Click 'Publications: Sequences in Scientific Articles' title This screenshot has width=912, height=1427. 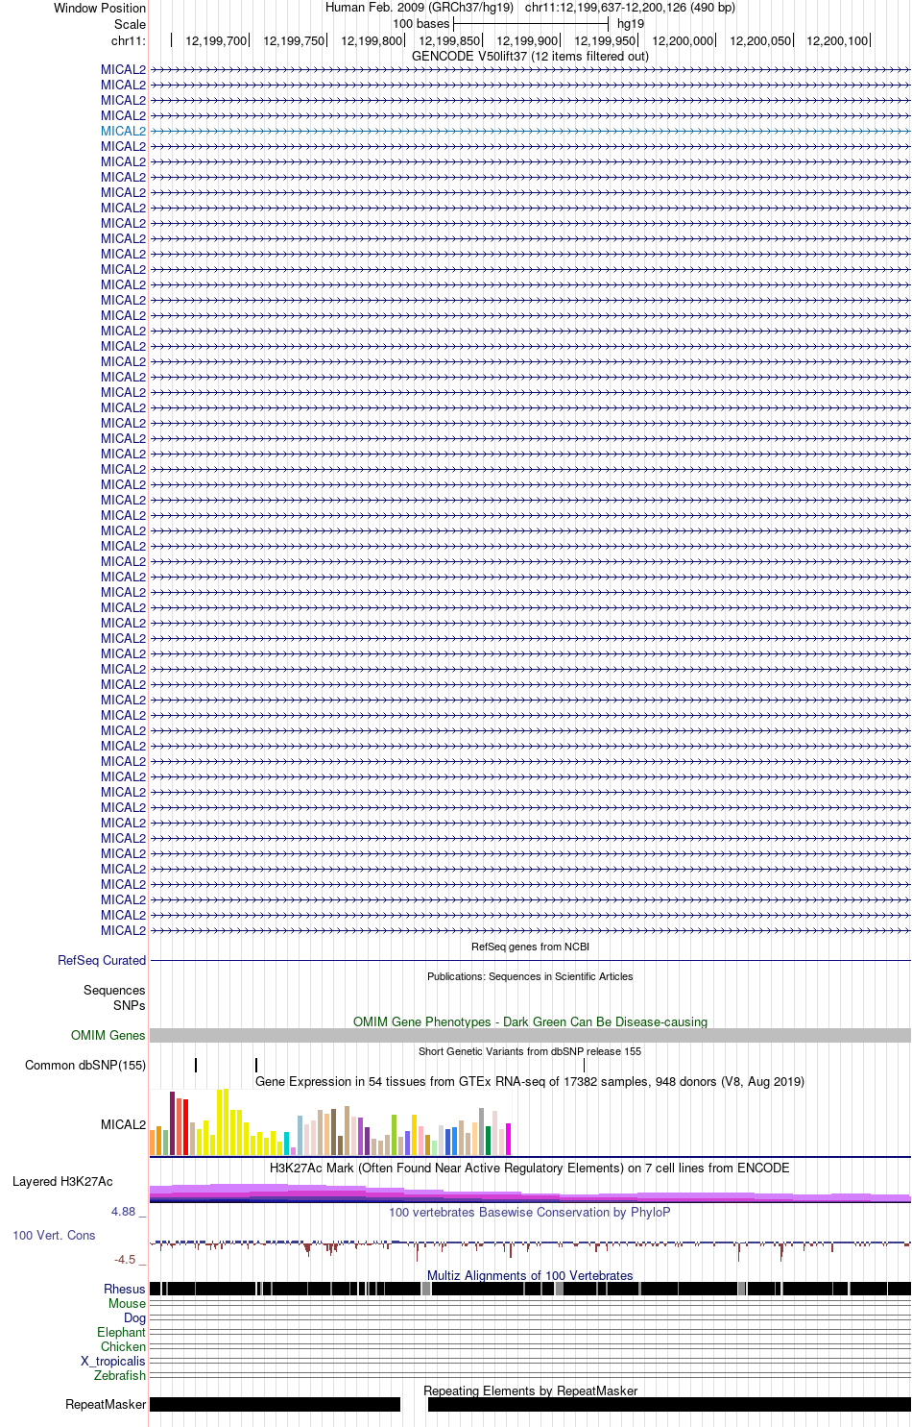click(530, 976)
